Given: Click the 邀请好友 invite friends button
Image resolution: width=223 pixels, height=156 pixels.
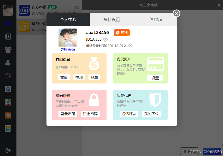Looking at the screenshot, I should [x=129, y=114].
